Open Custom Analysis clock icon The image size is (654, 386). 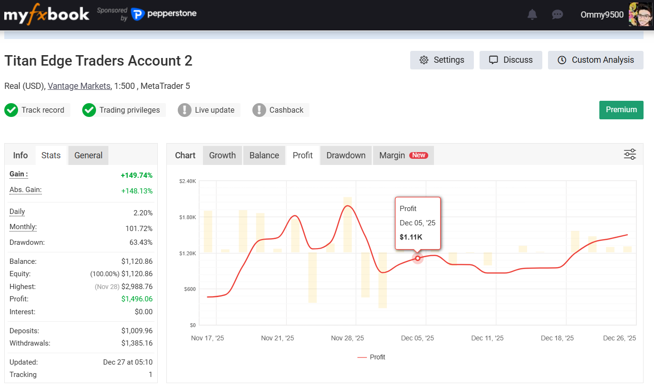tap(562, 60)
